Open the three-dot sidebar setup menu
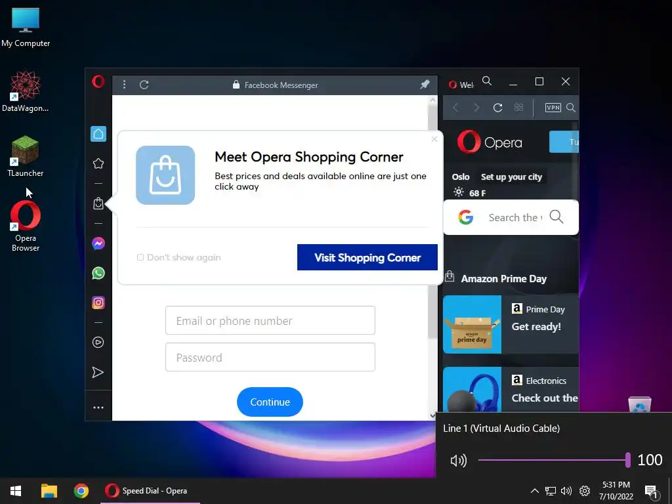 pos(98,407)
